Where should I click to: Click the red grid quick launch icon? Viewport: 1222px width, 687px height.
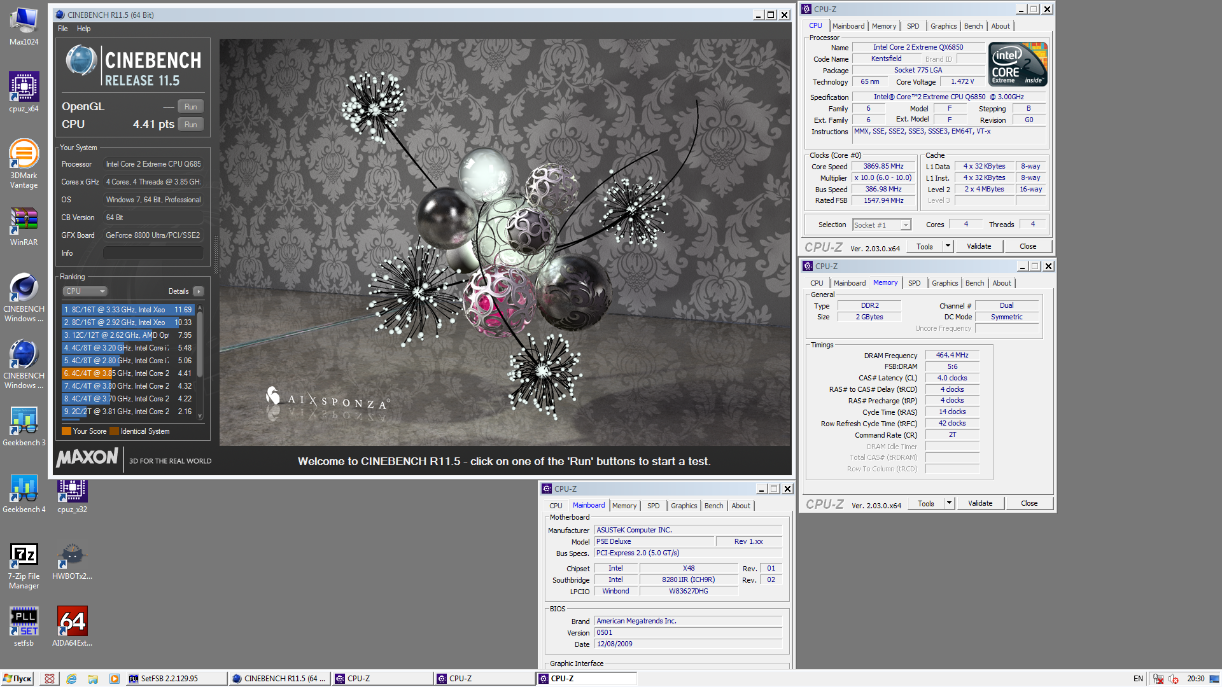(50, 679)
